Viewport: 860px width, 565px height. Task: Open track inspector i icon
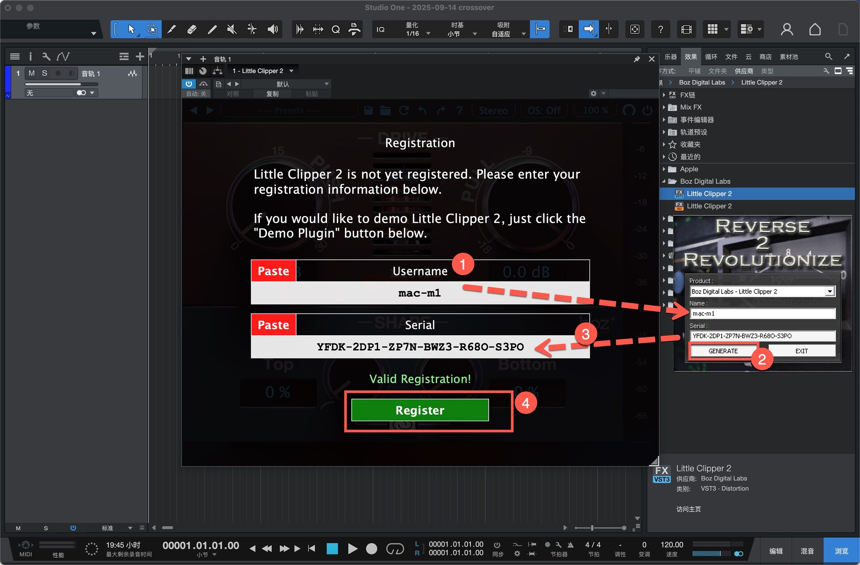tap(30, 56)
